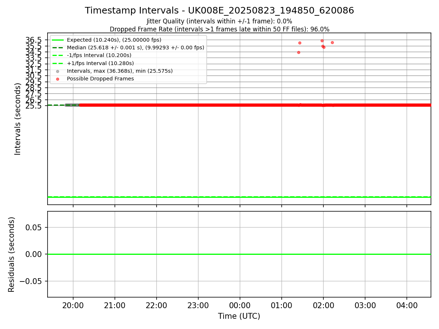
Task: Click the '20:00' time tick label
Action: [x=73, y=305]
